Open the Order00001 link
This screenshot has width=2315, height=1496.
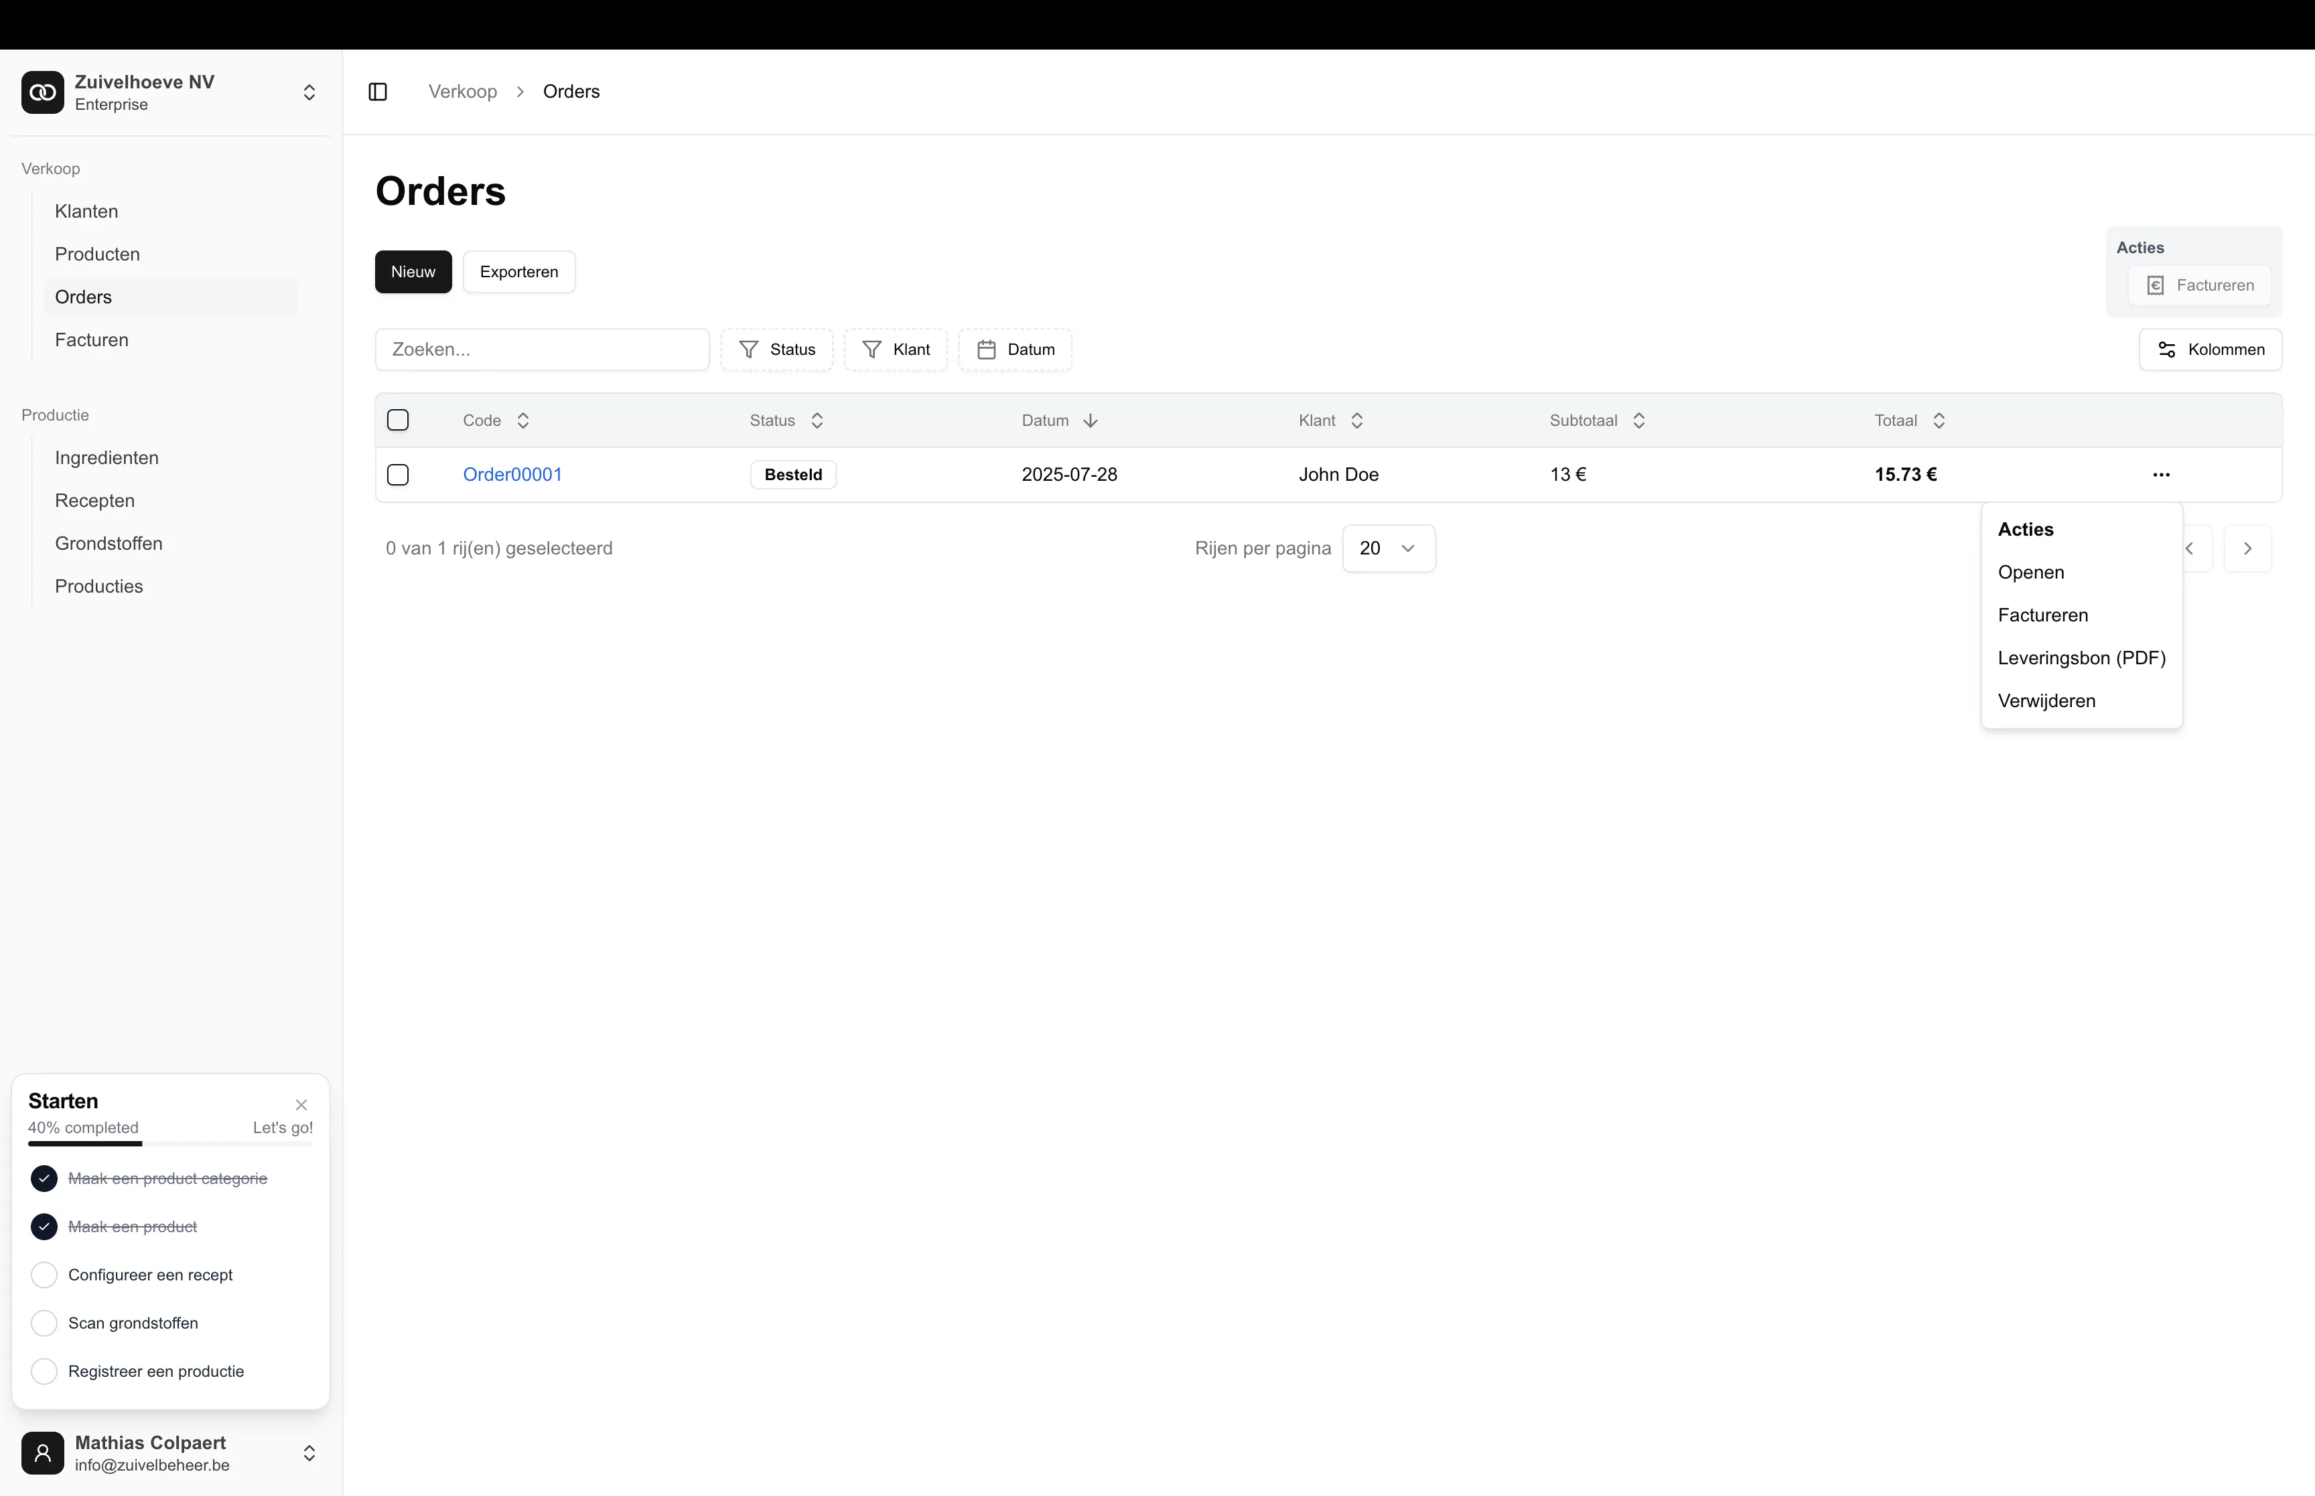(512, 474)
